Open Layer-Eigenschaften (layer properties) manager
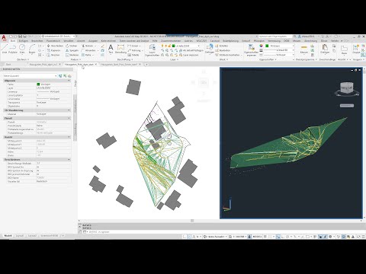Image resolution: width=366 pixels, height=274 pixels. (x=152, y=50)
